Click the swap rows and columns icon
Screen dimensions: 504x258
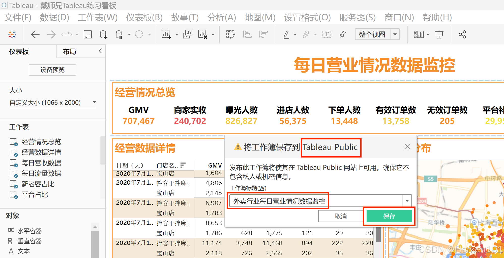coord(230,34)
